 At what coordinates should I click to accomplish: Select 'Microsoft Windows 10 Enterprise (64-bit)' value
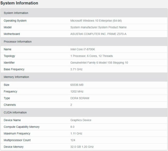96,21
